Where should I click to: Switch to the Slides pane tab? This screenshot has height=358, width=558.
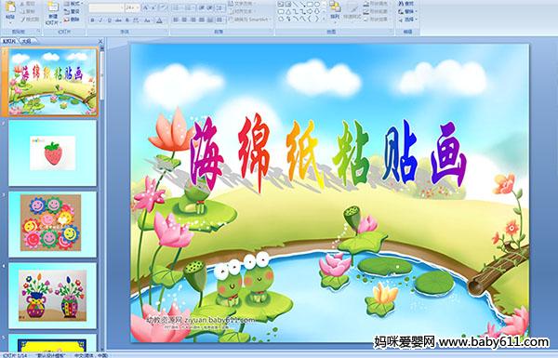coord(10,41)
